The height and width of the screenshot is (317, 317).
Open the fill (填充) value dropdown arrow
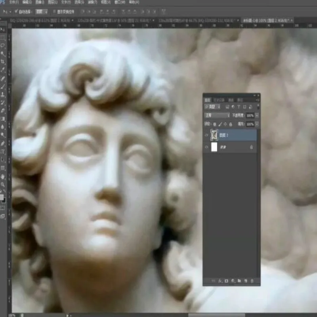coord(257,124)
